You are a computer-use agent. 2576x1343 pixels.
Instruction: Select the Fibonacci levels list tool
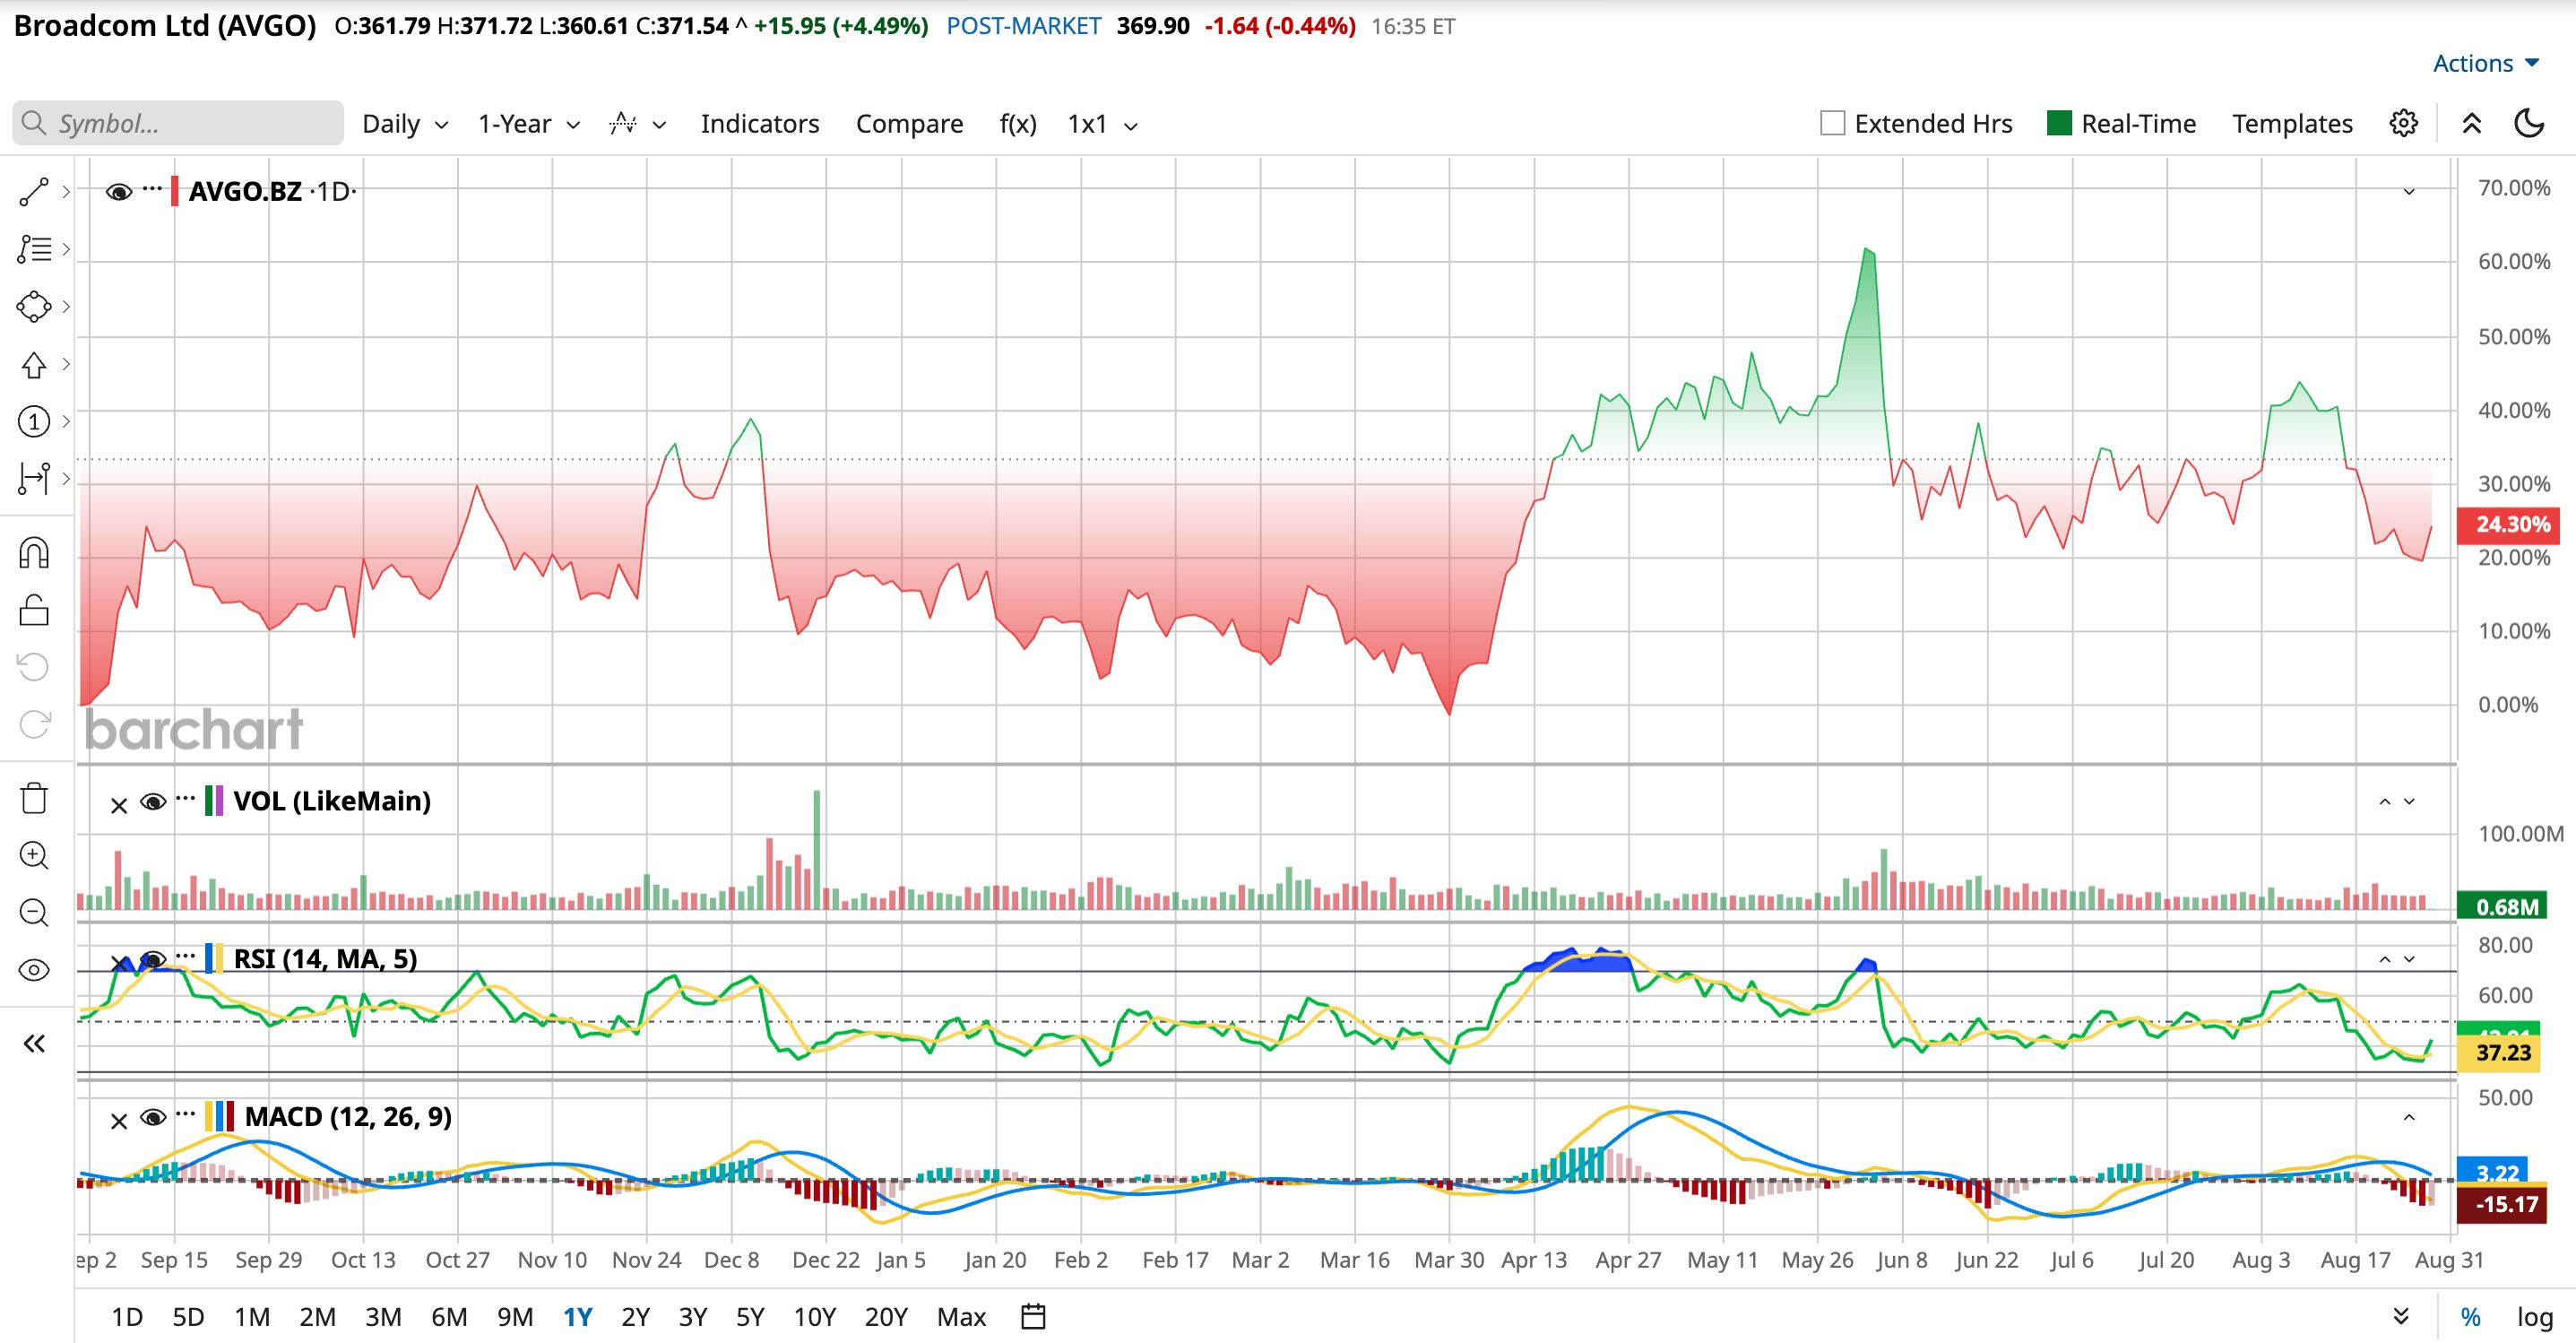[34, 249]
